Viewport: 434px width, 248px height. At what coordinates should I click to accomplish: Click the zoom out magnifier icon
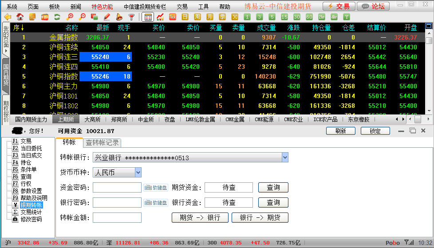(x=82, y=17)
